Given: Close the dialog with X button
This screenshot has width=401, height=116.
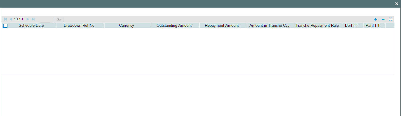Looking at the screenshot, I should click(x=397, y=4).
